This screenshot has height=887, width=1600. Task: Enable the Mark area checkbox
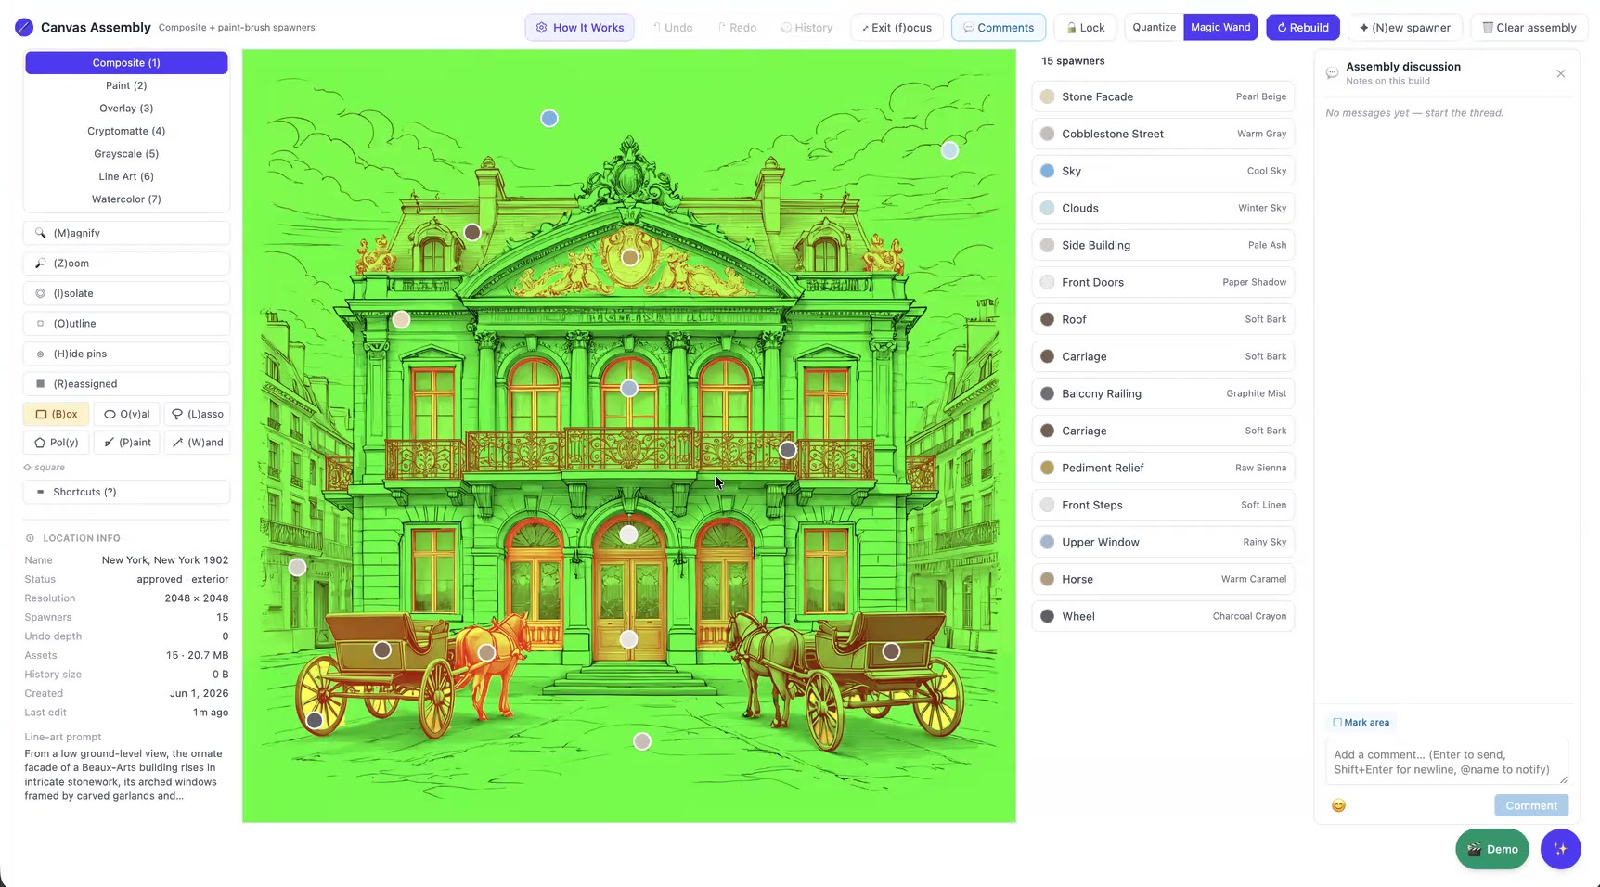[x=1337, y=722]
